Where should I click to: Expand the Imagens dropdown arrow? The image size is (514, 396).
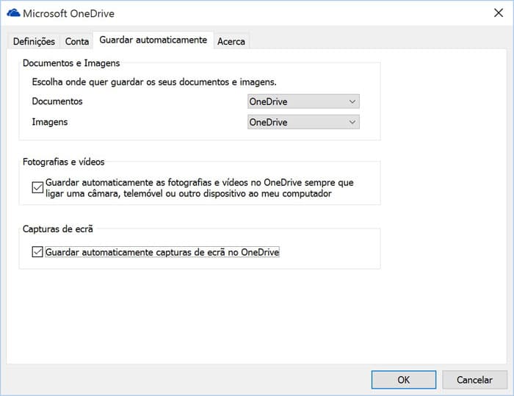[x=352, y=122]
